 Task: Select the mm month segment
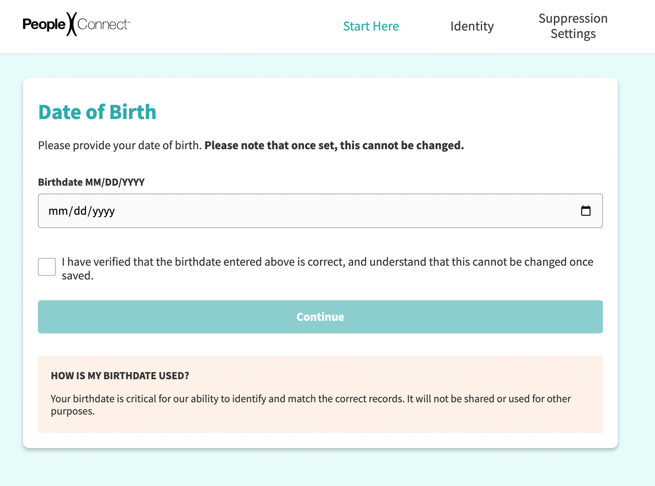pos(58,211)
